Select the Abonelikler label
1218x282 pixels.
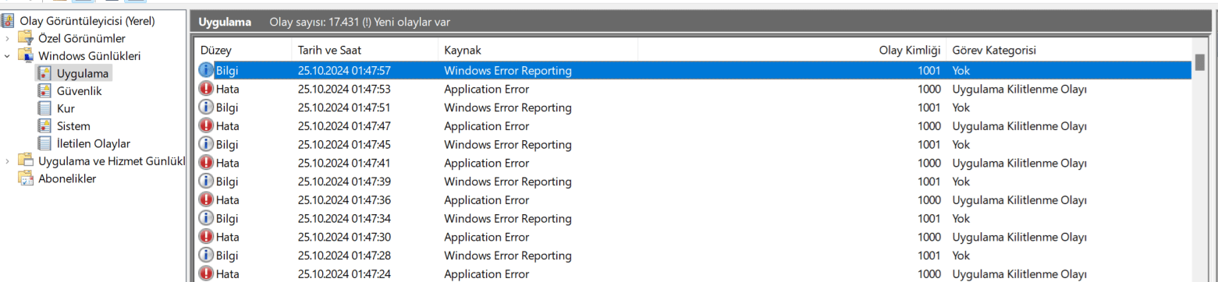point(67,178)
